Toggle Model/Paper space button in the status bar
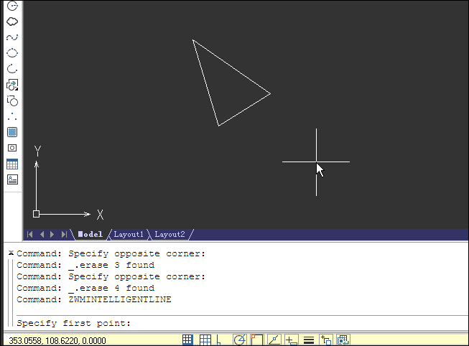The height and width of the screenshot is (346, 469). coord(343,340)
